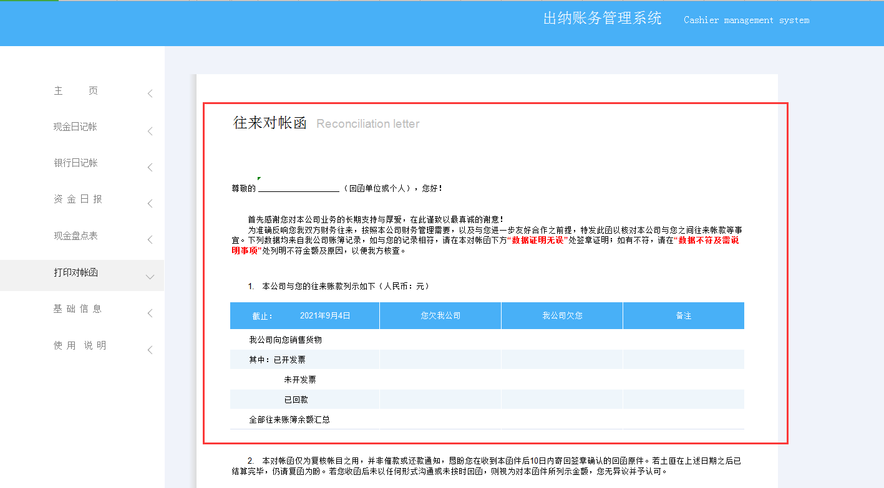The width and height of the screenshot is (884, 488).
Task: Click the Cashier management system English title
Action: point(747,19)
